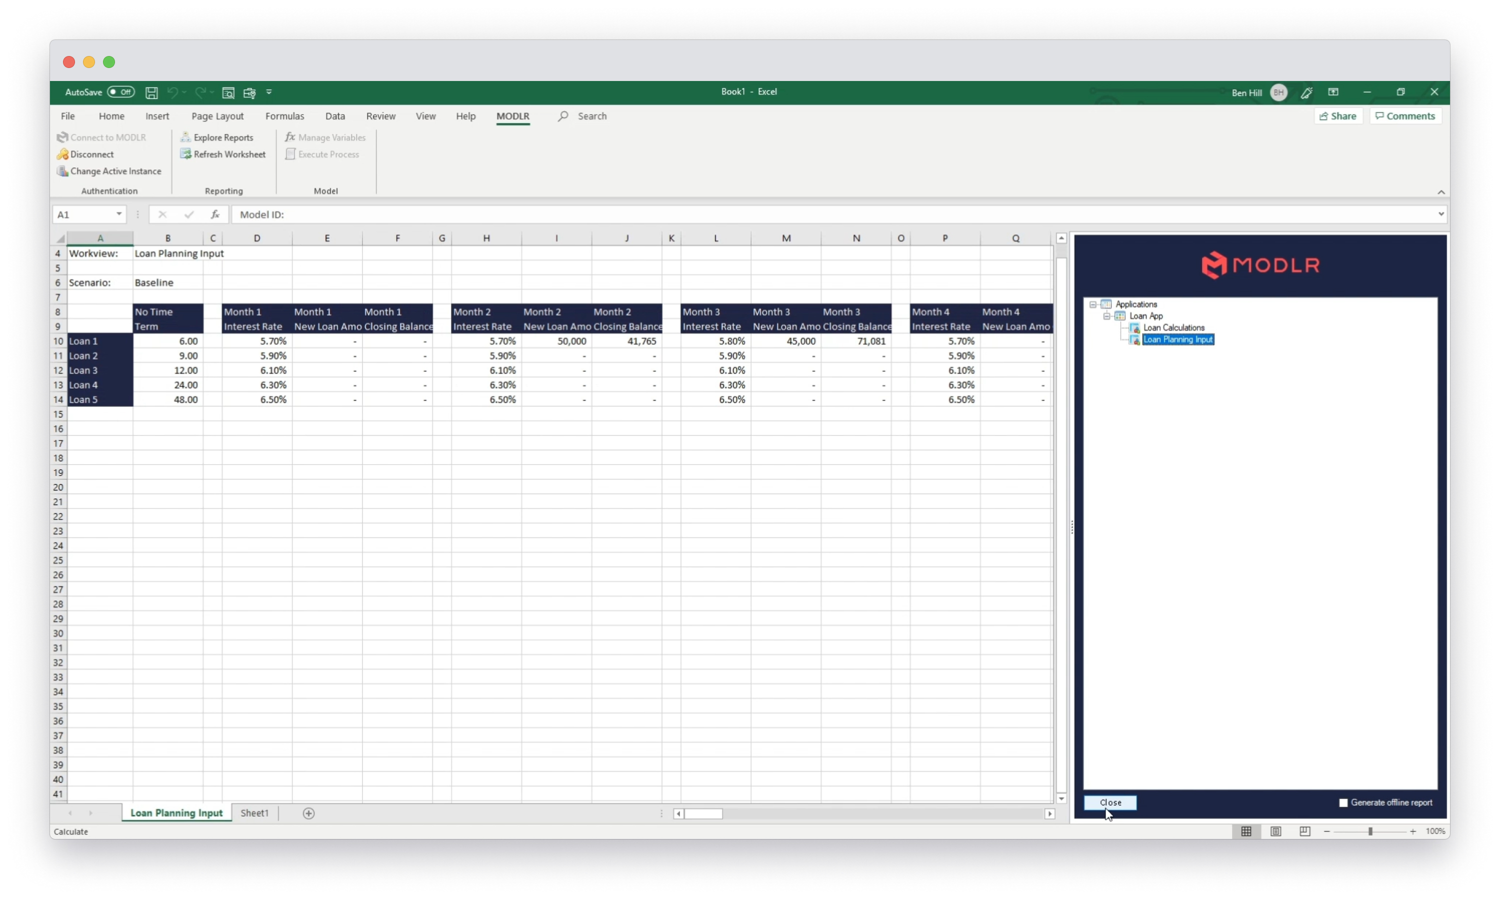Viewport: 1500px width, 899px height.
Task: Check the Generate offline report checkbox
Action: [1343, 802]
